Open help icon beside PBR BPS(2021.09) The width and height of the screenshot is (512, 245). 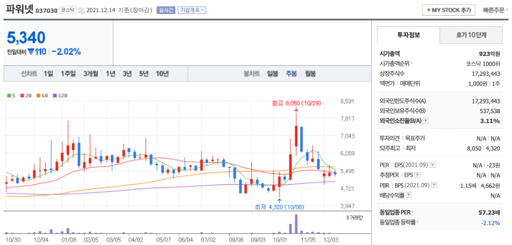coord(434,185)
